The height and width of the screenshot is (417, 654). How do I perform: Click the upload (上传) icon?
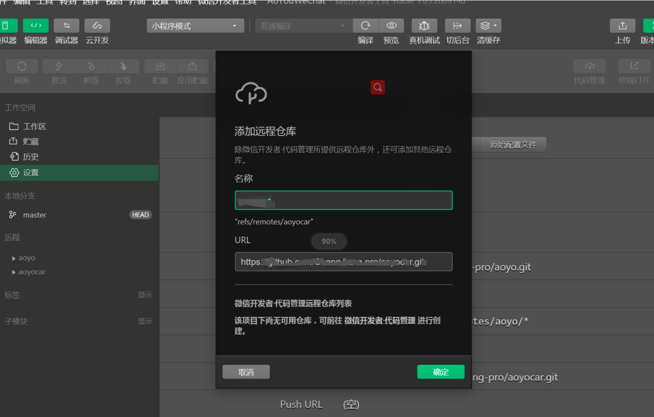[623, 26]
